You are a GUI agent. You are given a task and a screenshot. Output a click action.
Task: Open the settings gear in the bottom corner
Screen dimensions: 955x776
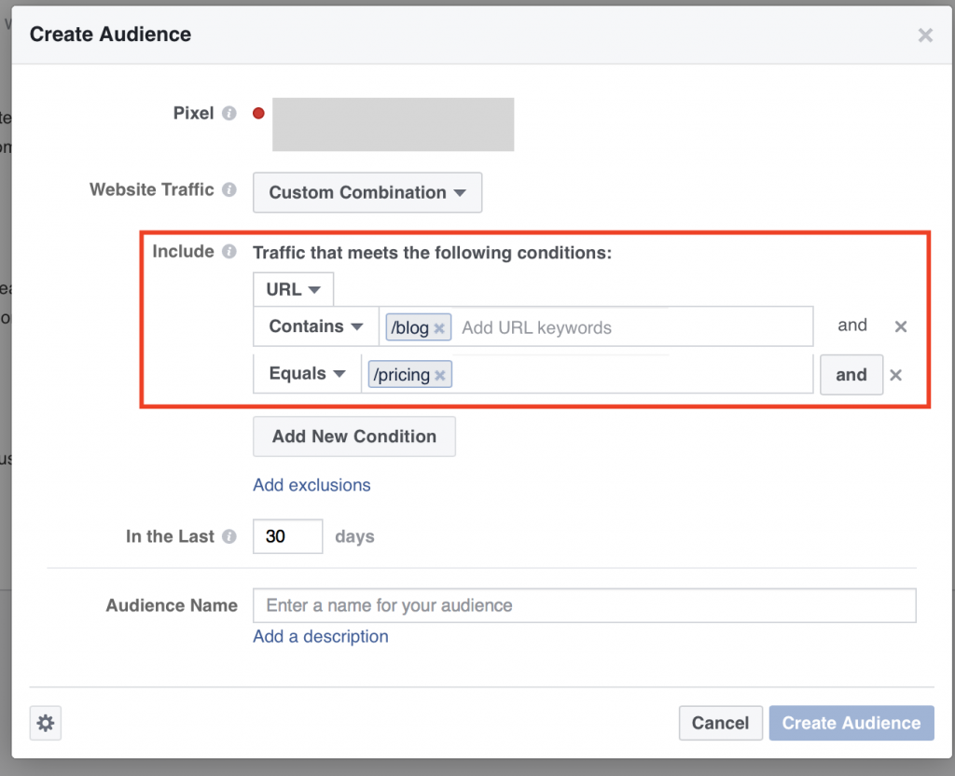[x=46, y=723]
